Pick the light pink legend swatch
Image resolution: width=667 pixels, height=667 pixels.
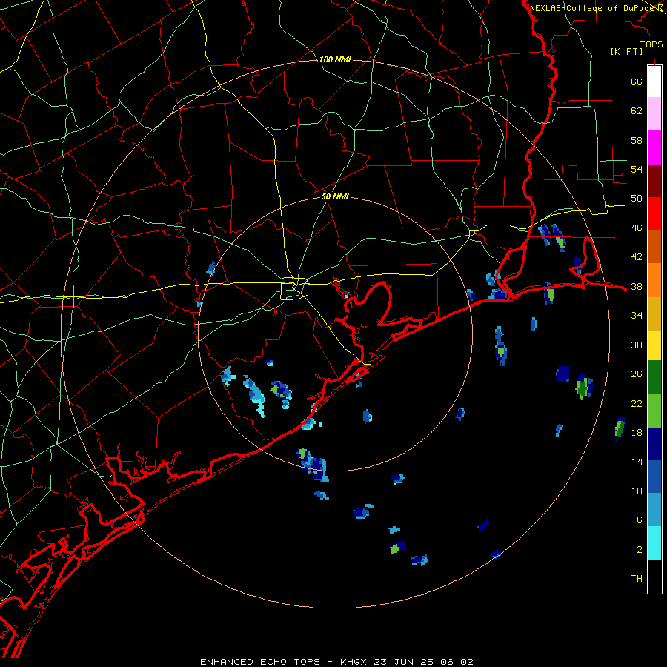point(654,113)
